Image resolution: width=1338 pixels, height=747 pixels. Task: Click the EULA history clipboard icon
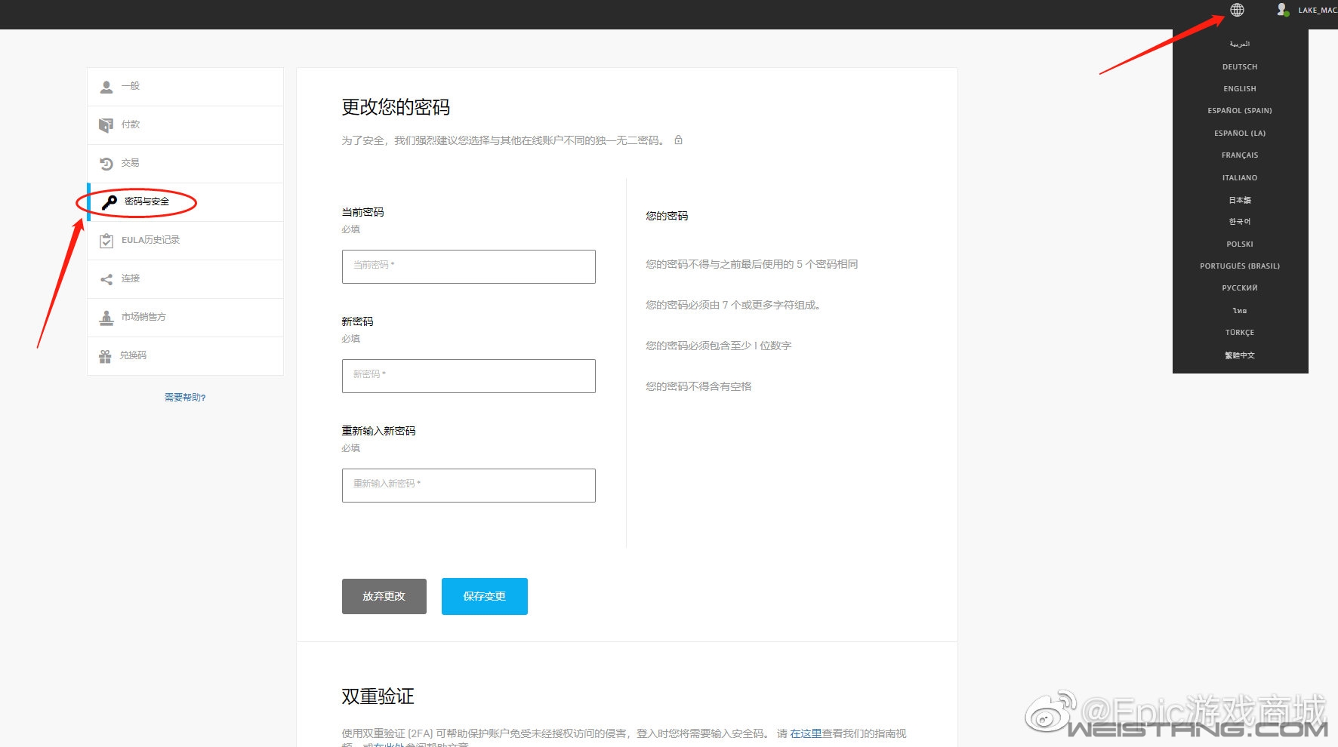[106, 241]
